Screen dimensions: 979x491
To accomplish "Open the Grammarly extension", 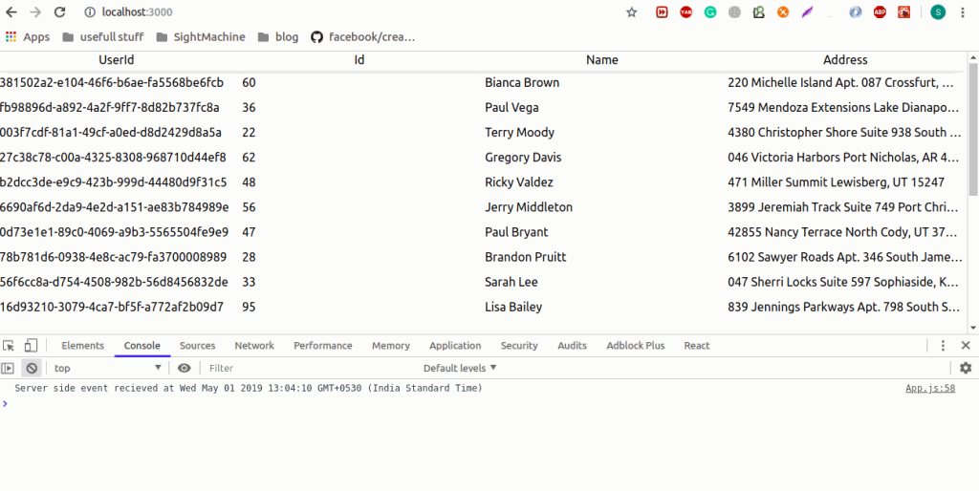I will [710, 11].
